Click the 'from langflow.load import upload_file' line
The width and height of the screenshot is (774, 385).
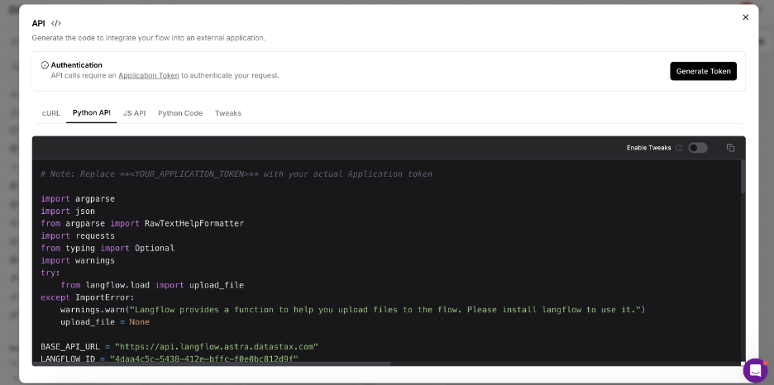pos(152,285)
